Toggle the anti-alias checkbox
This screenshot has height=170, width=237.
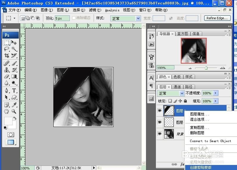(x=74, y=18)
